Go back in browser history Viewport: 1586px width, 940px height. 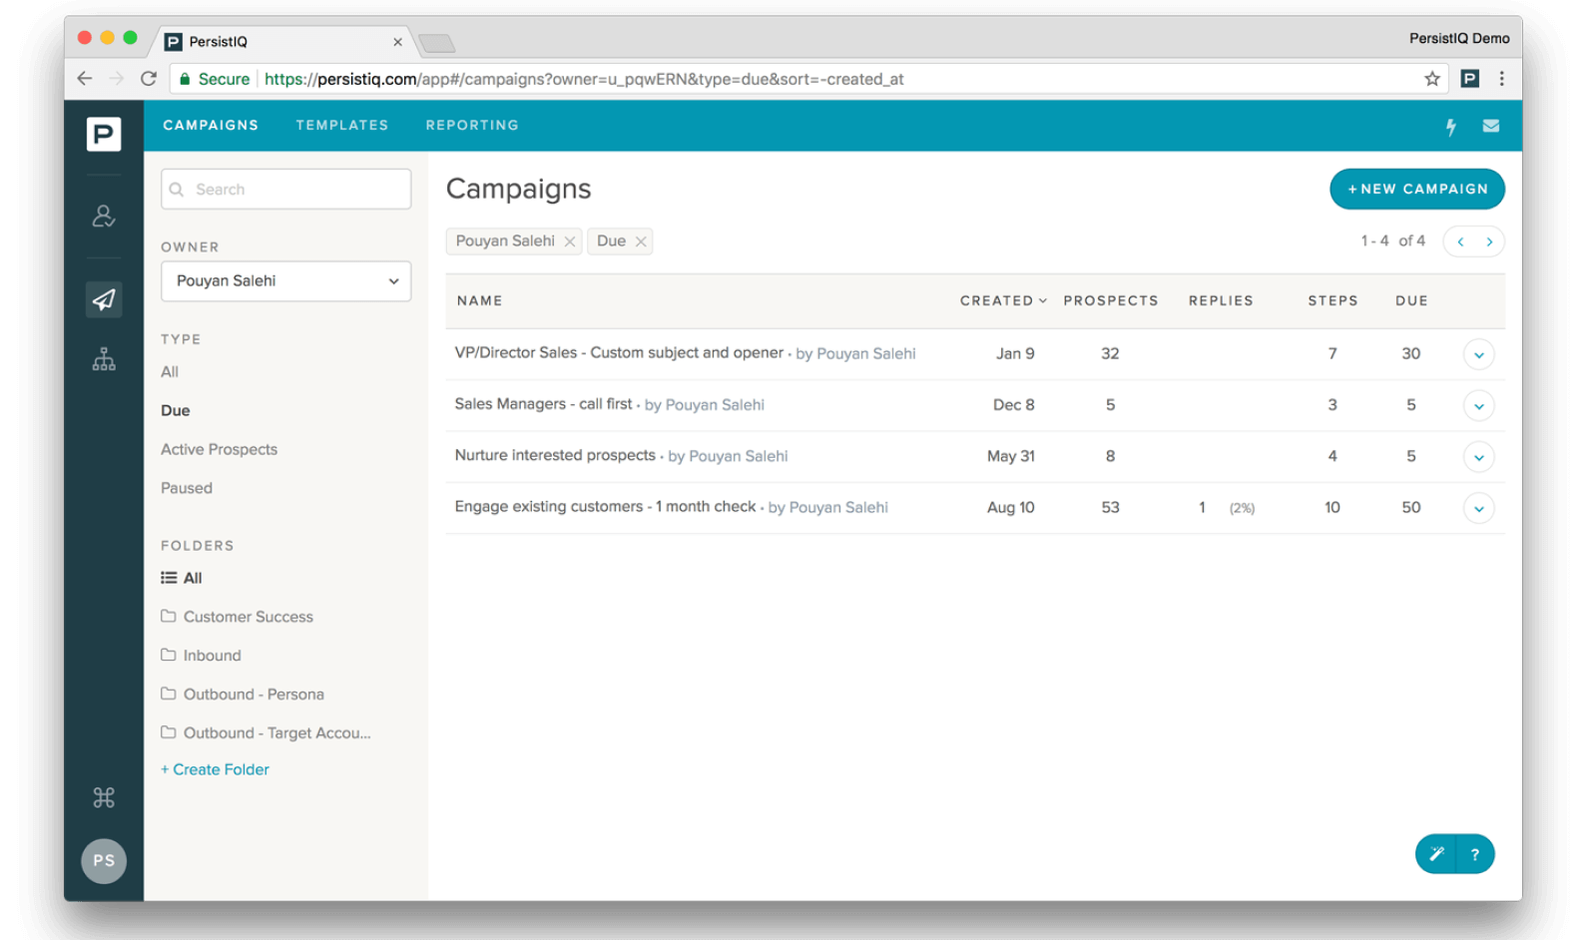pyautogui.click(x=84, y=79)
